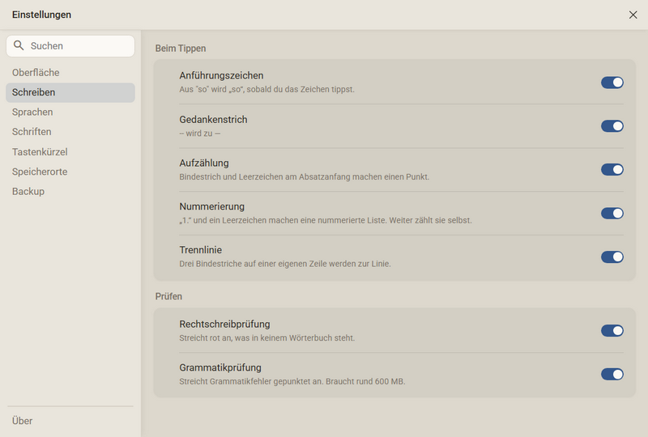
Task: Go to the Sprachen section
Action: click(x=70, y=112)
